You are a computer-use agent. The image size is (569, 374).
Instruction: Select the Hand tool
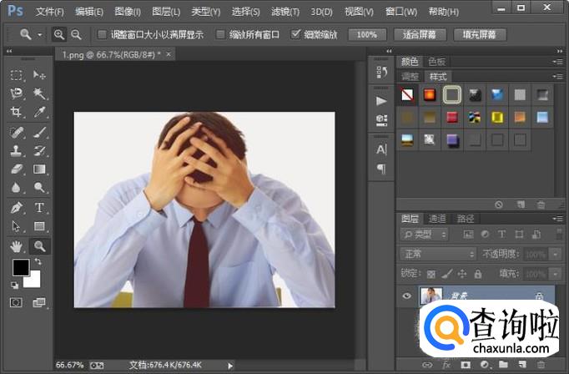17,245
